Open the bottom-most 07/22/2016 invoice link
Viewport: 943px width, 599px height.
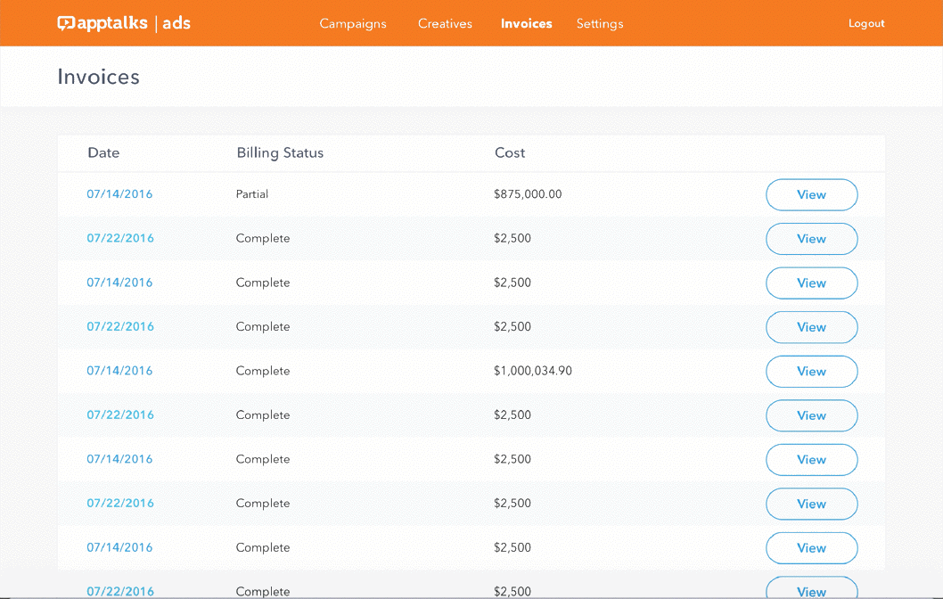click(x=119, y=591)
